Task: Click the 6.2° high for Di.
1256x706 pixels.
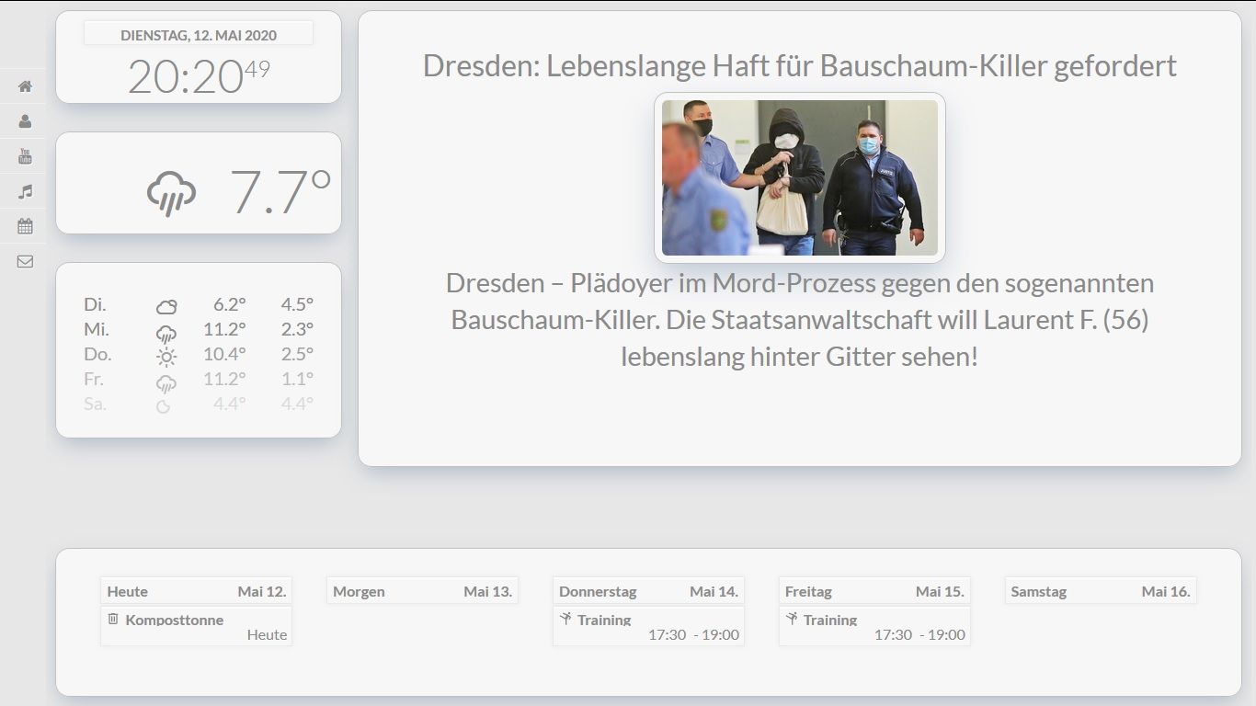Action: (230, 304)
